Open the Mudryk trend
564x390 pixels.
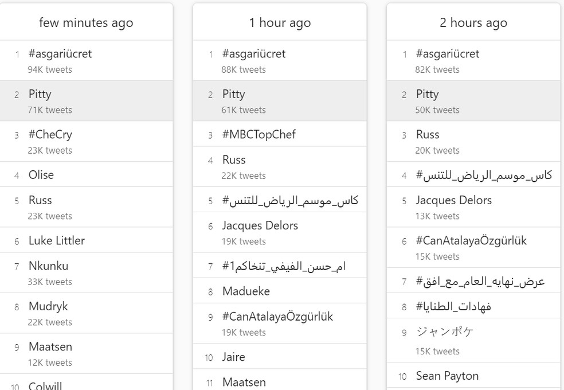pos(48,306)
